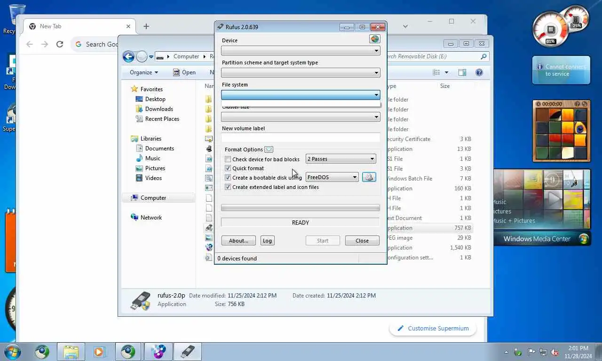Screen dimensions: 602x361
Task: Click the Close button in Rufus
Action: pyautogui.click(x=362, y=241)
